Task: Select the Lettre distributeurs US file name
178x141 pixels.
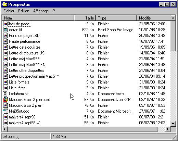Action: [x=27, y=53]
